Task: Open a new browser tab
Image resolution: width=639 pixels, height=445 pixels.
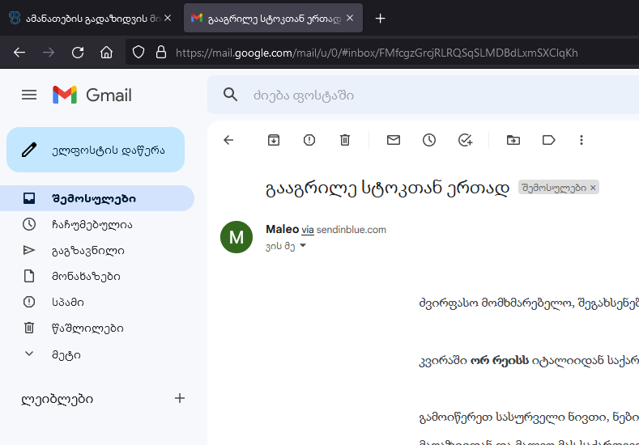Action: click(x=380, y=19)
